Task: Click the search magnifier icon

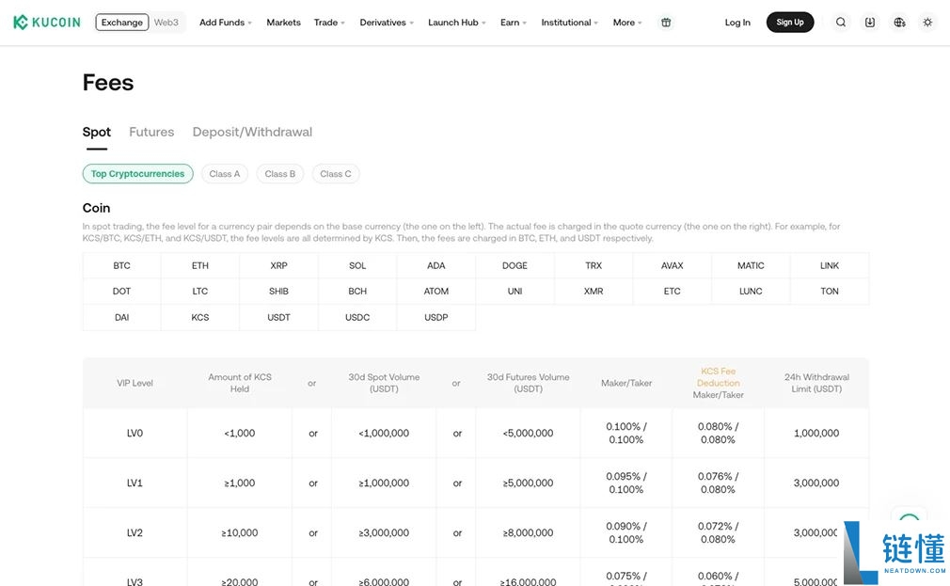Action: pyautogui.click(x=841, y=23)
